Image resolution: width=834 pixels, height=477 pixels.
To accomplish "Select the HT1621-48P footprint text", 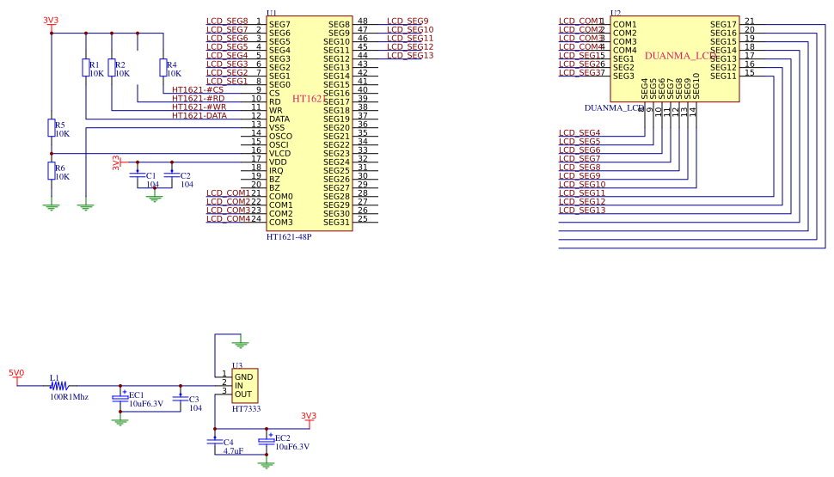I will (x=289, y=236).
